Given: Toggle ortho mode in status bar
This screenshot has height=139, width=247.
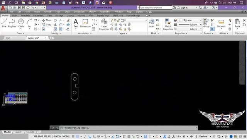Looking at the screenshot, I should [x=94, y=136].
